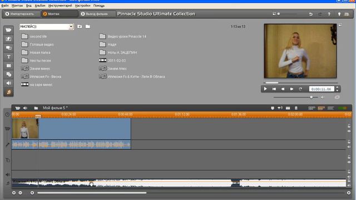Expand the preview player to full screen
The image size is (356, 200).
[340, 24]
